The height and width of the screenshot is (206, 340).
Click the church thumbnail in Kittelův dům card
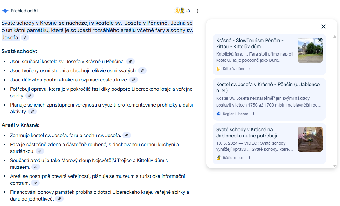310,50
